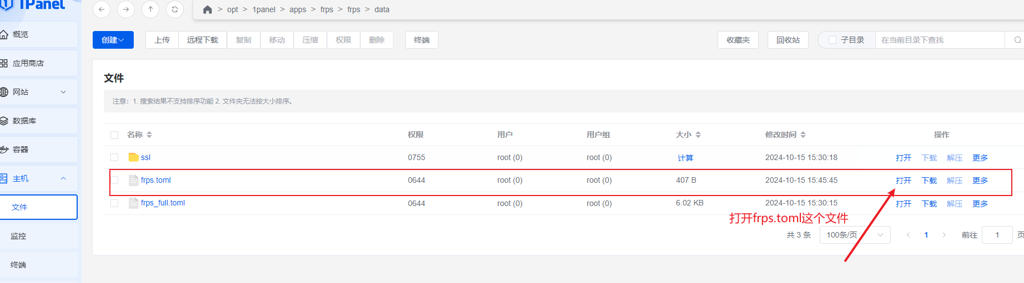Open the 容器 containers section
This screenshot has width=1024, height=283.
click(x=38, y=150)
